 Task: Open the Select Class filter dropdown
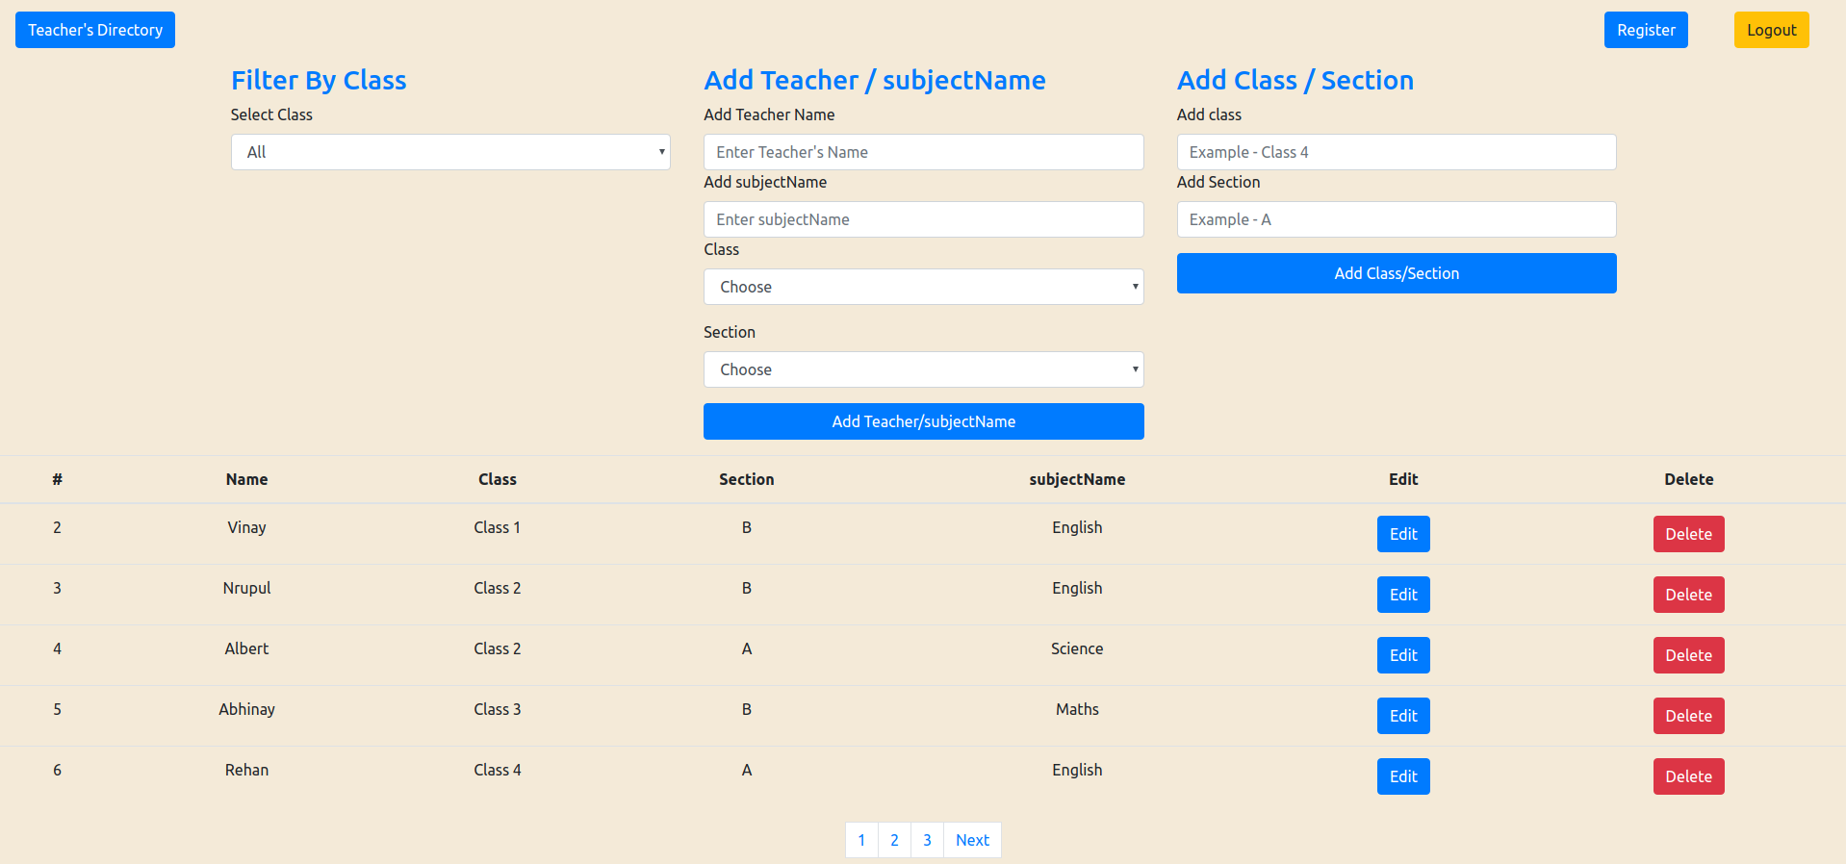pyautogui.click(x=449, y=152)
